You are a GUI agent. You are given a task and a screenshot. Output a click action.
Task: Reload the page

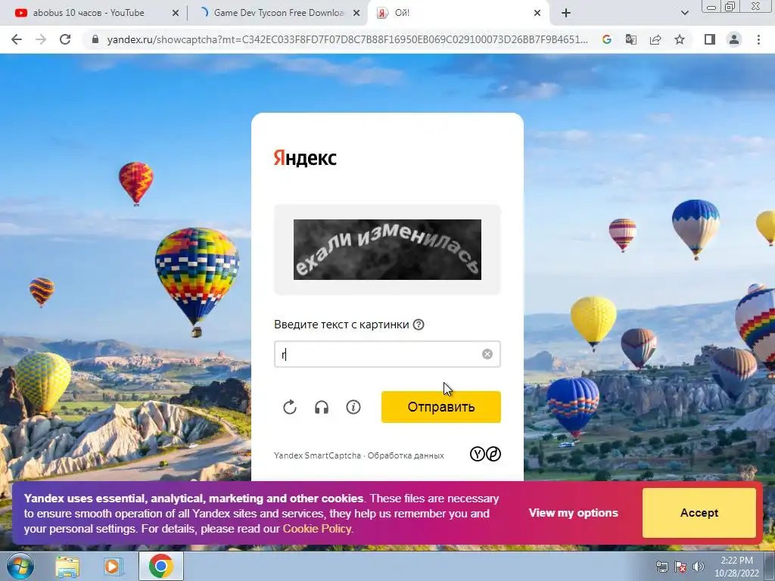click(65, 39)
